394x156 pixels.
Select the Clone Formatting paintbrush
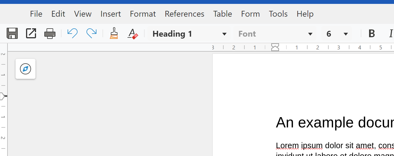[x=114, y=34]
